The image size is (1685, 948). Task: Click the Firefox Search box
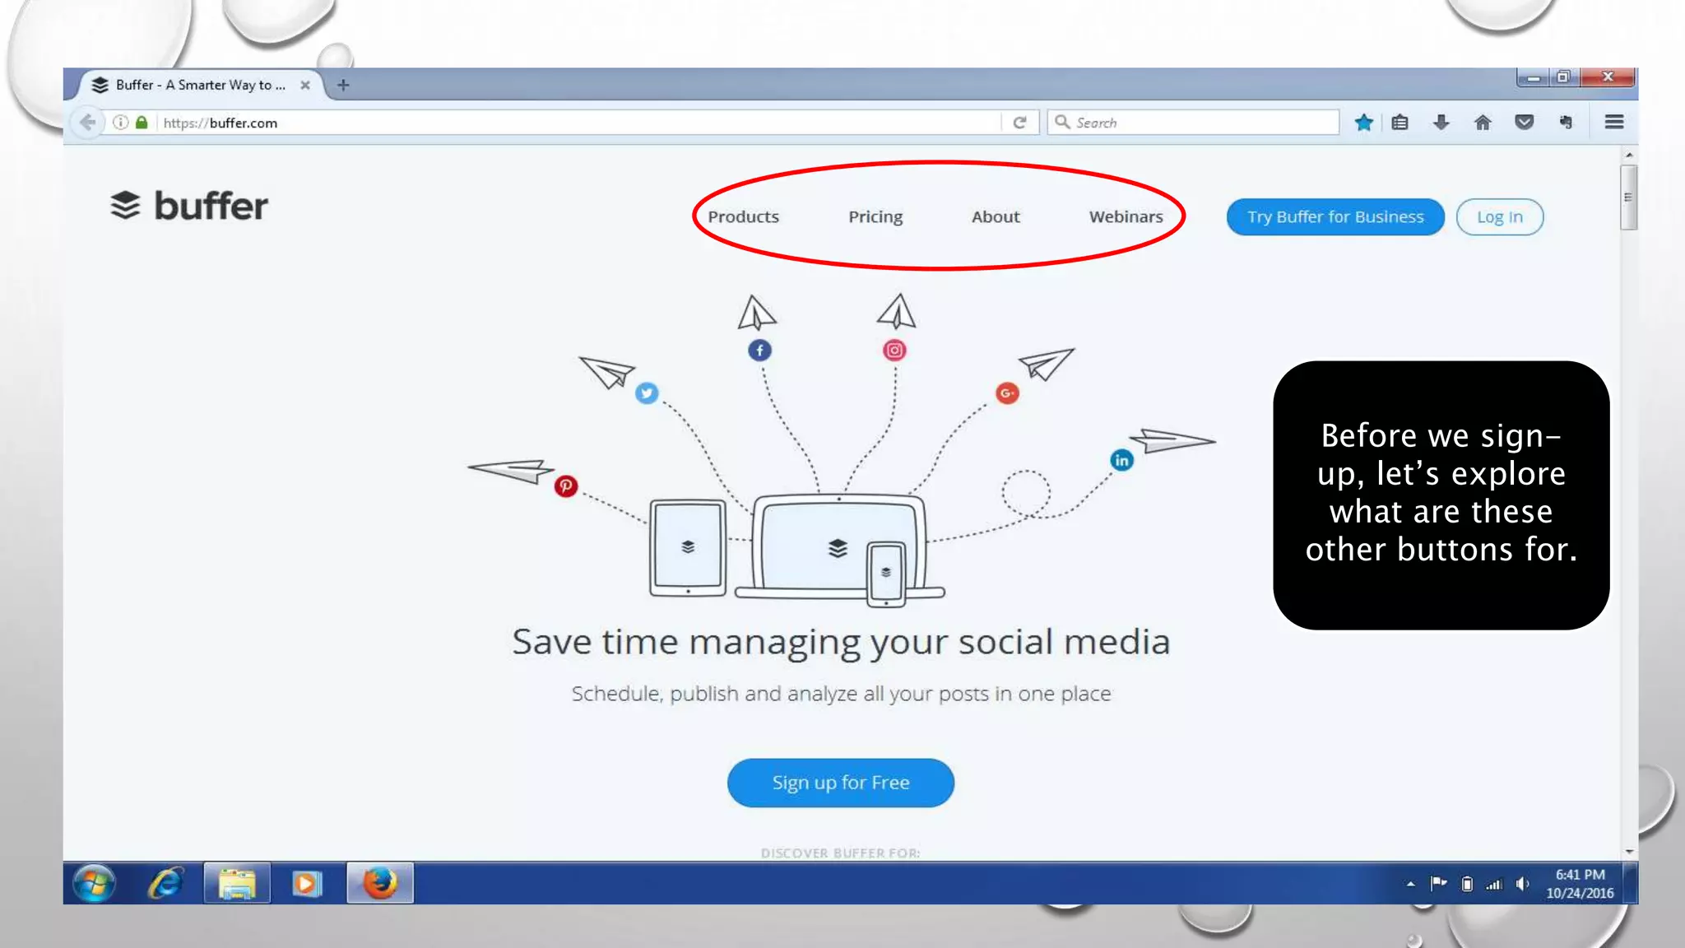coord(1193,123)
